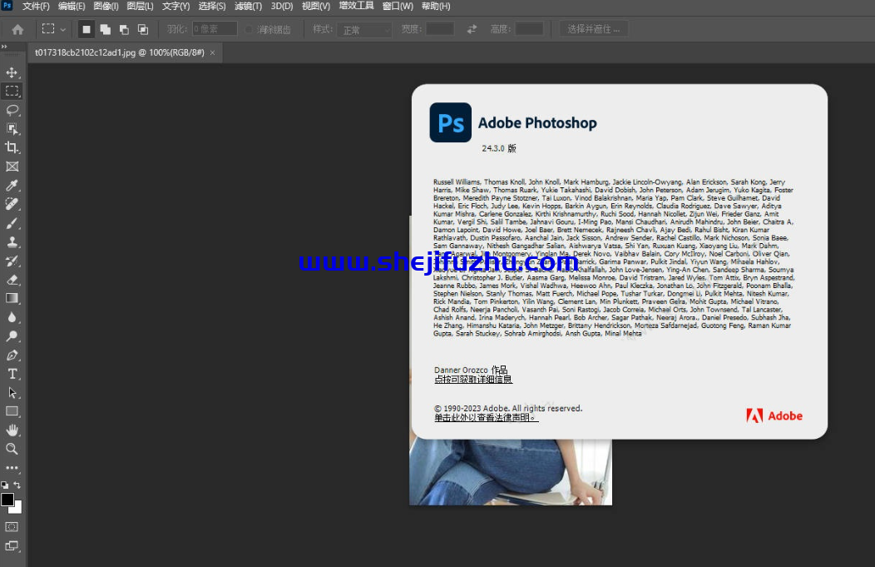Choose Add to Selection mode
875x567 pixels.
[x=105, y=29]
